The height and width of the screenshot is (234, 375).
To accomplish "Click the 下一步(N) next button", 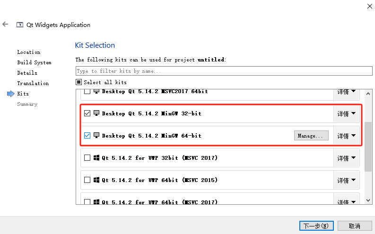I will (x=316, y=226).
